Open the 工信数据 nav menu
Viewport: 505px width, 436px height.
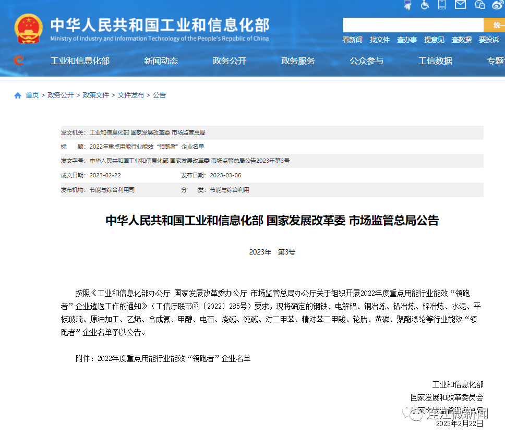(x=436, y=61)
